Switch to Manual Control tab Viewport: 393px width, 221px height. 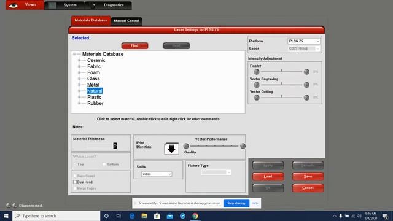[126, 21]
